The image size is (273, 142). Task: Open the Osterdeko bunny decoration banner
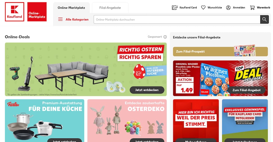(x=127, y=121)
